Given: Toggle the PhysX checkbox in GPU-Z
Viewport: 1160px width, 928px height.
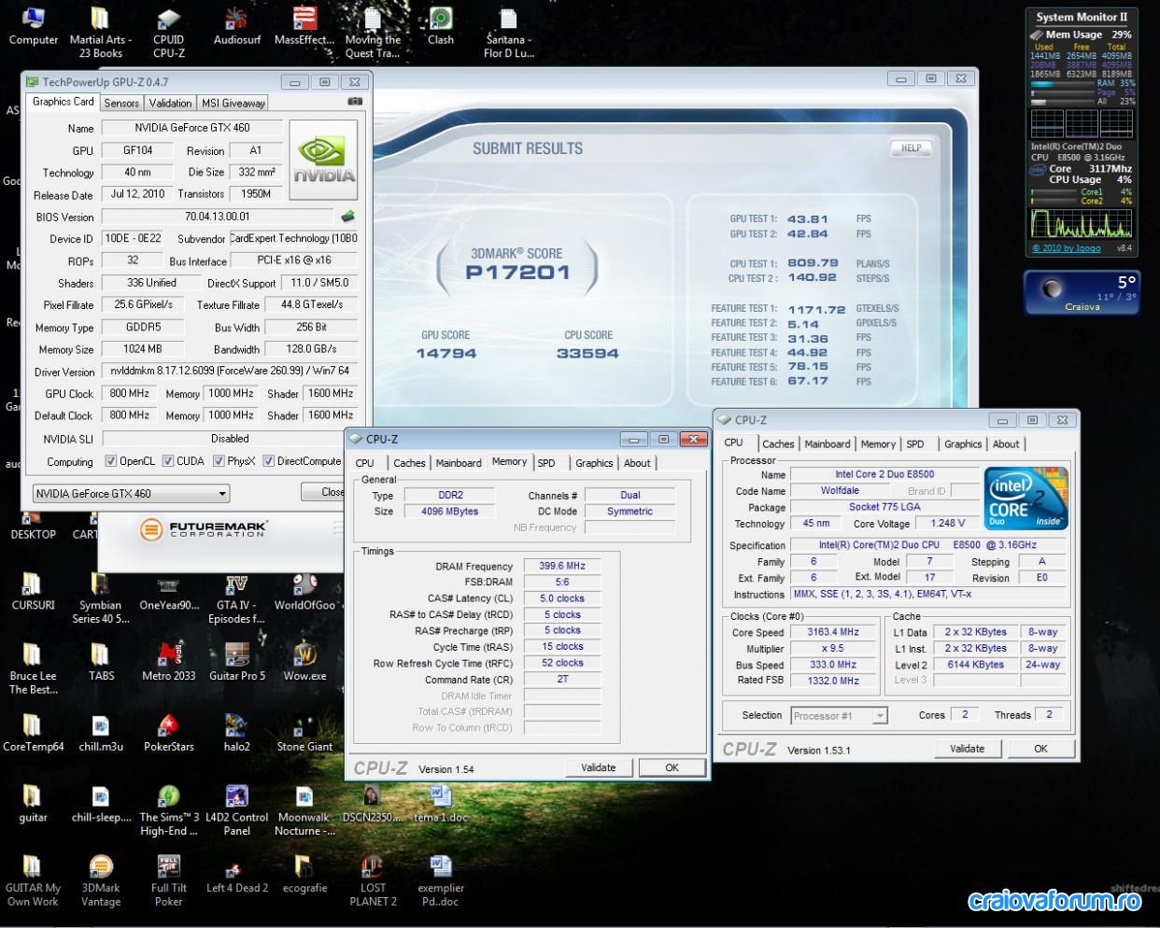Looking at the screenshot, I should [x=219, y=461].
